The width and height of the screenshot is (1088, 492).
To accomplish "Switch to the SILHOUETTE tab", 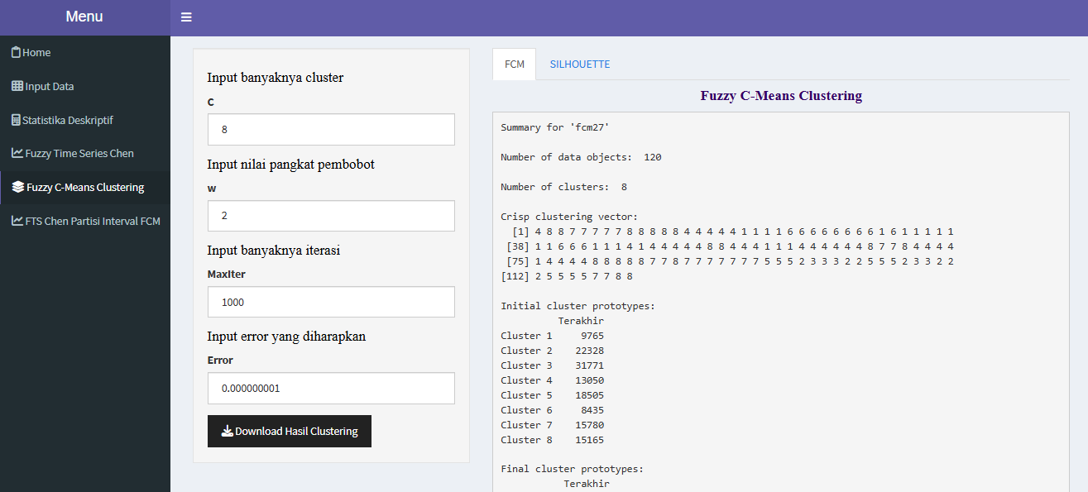I will pyautogui.click(x=580, y=64).
